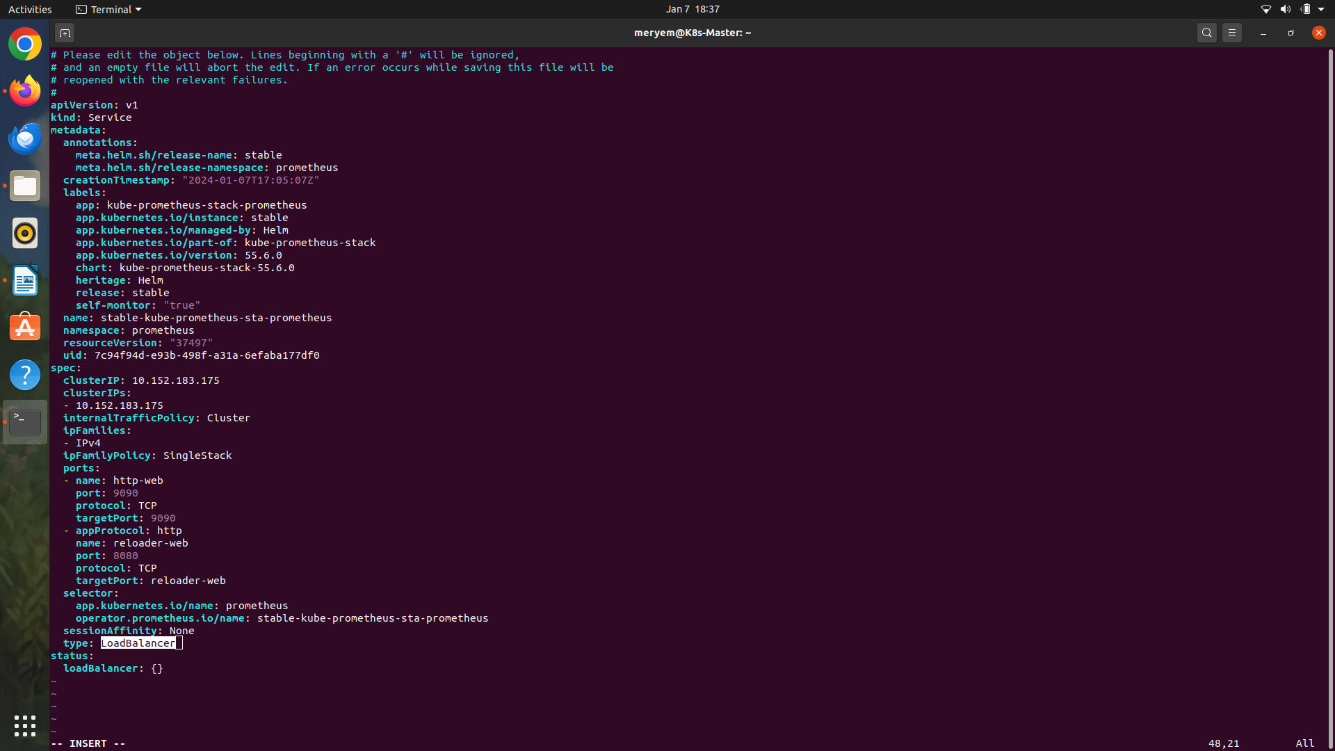Open the terminal hamburger menu
1335x751 pixels.
click(1232, 33)
